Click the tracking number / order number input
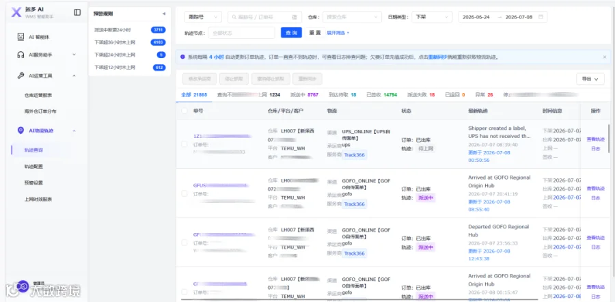This screenshot has height=302, width=615. [x=264, y=17]
